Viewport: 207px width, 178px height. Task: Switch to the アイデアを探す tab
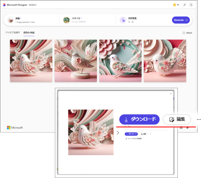pos(13,33)
